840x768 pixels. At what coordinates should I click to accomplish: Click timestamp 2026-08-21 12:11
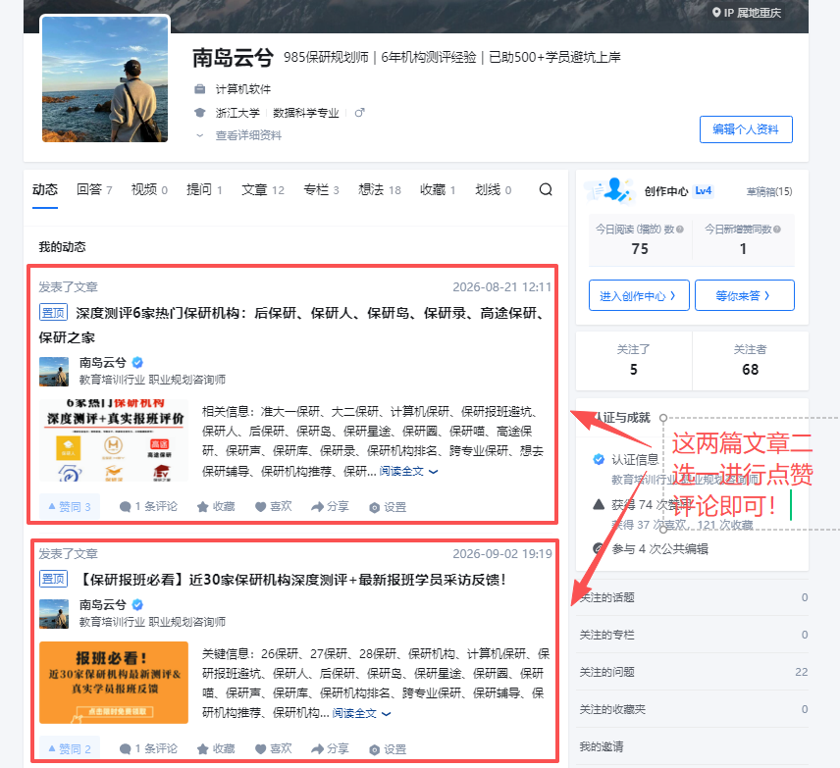point(502,287)
